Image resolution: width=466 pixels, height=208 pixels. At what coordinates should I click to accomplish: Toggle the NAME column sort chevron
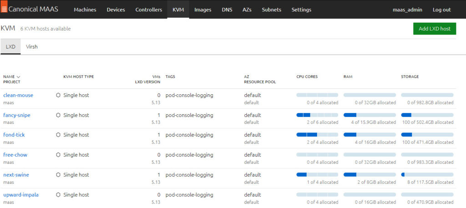(18, 76)
